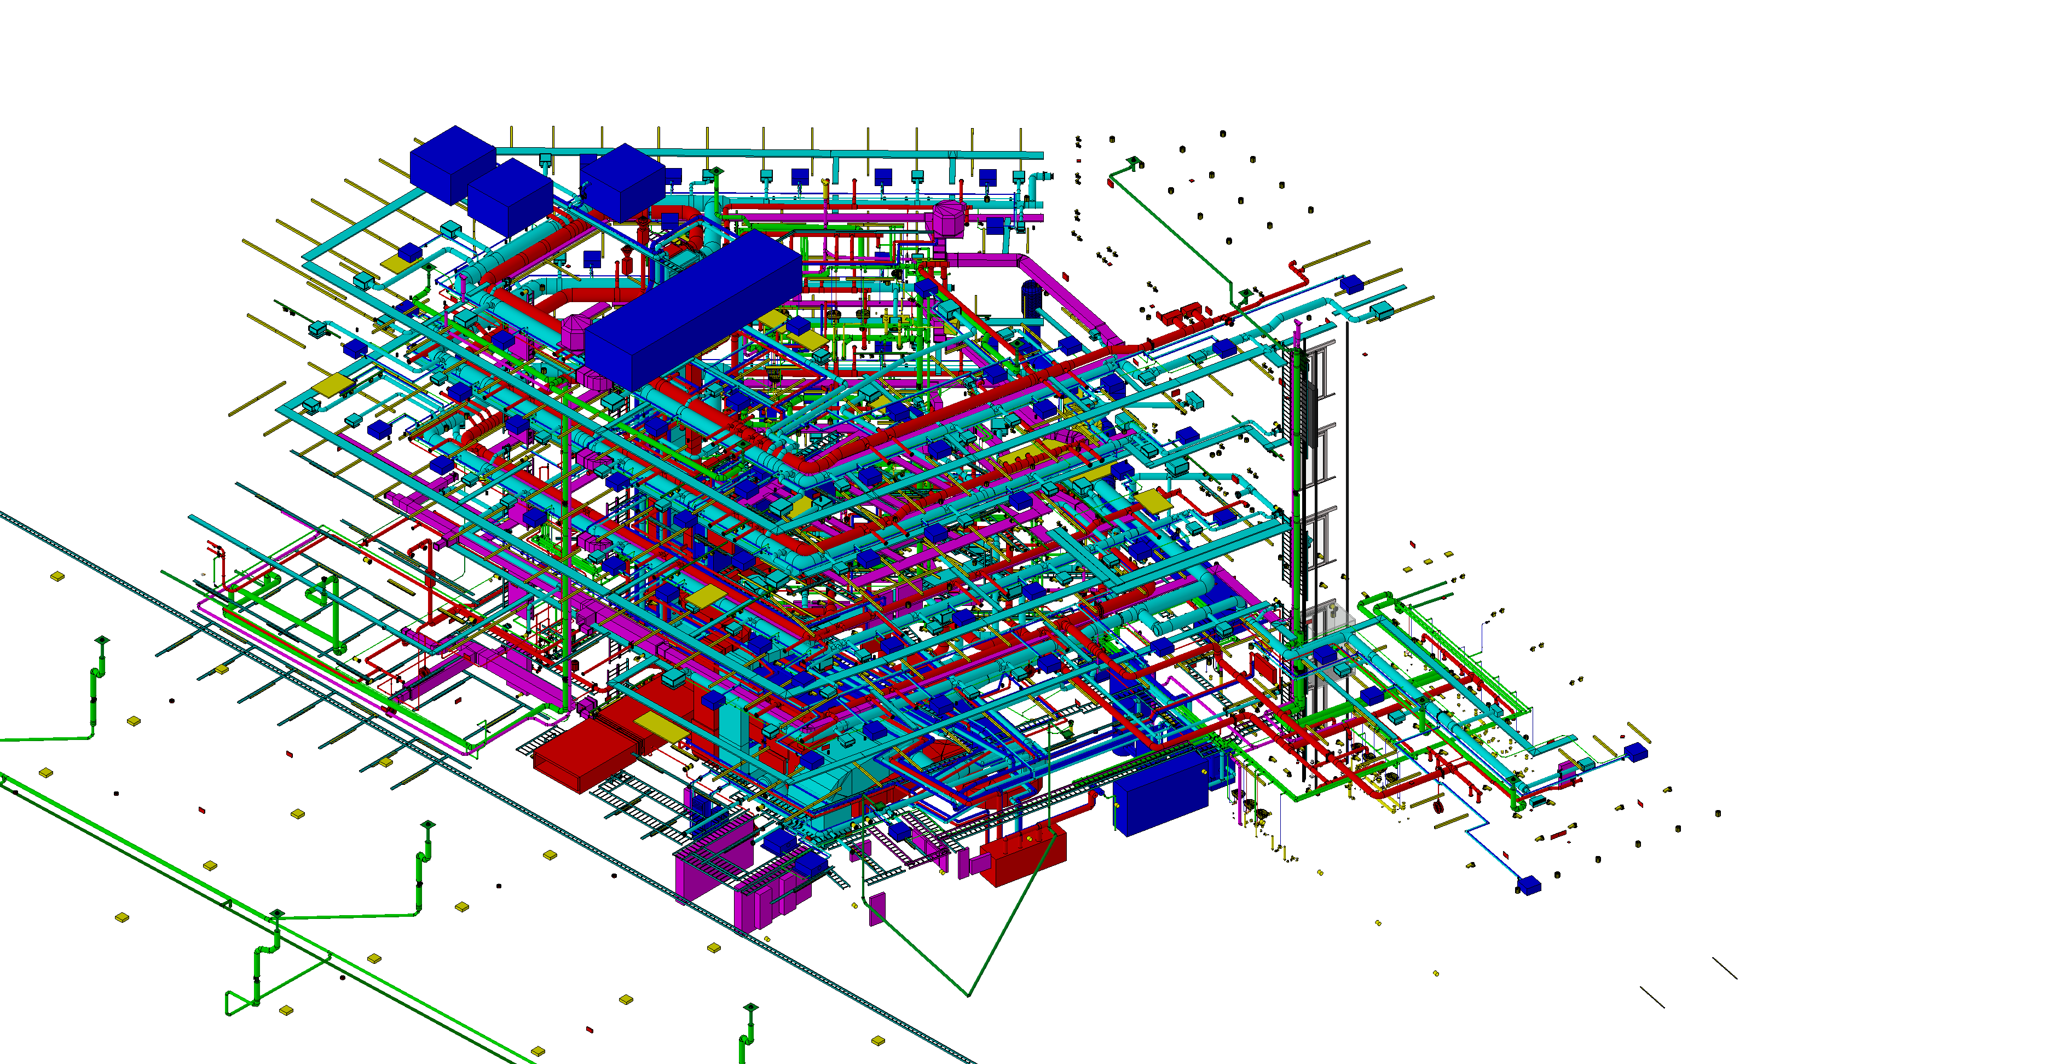Select the long blue rectangular rooftop unit
This screenshot has height=1064, width=2069.
point(693,310)
